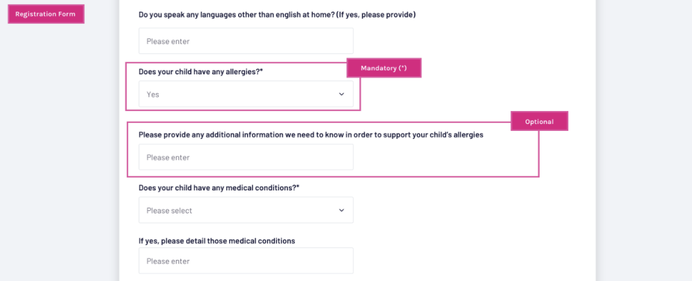Screen dimensions: 692x281
Task: Click the 'Please enter' placeholder under the languages question
Action: (x=168, y=42)
